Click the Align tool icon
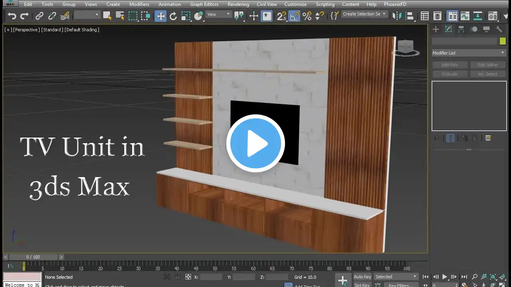Viewport: 511px width, 287px height. coord(410,16)
